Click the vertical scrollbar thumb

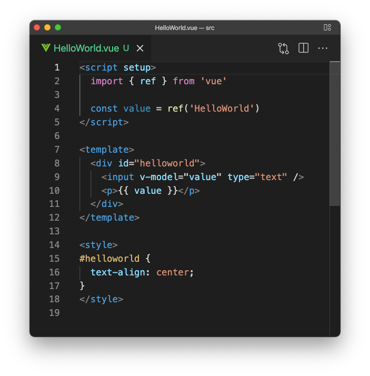click(x=335, y=134)
